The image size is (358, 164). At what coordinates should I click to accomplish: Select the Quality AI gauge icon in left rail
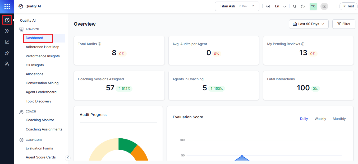coord(7,20)
